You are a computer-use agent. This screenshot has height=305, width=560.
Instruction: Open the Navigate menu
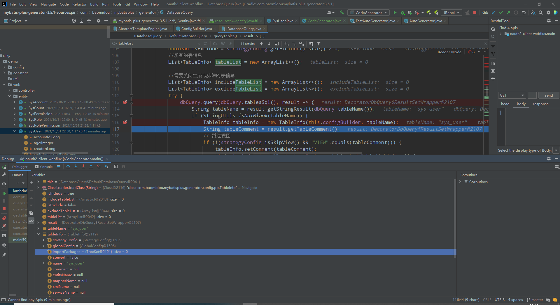coord(48,4)
